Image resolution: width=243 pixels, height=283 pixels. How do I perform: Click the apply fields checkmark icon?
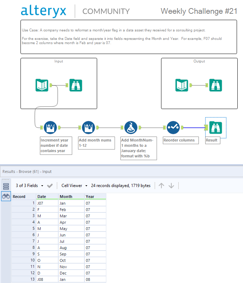tap(50, 186)
